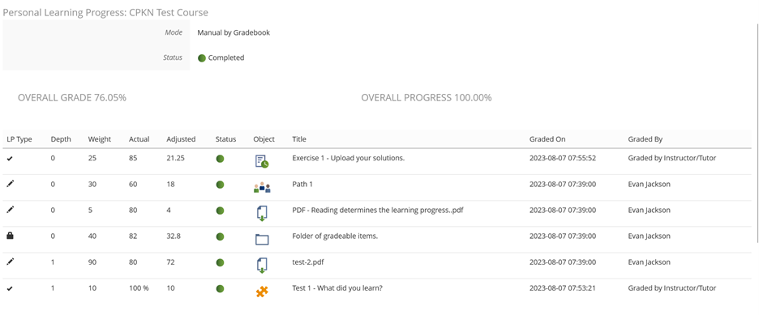Select Folder of gradeable items title
The height and width of the screenshot is (315, 759).
click(335, 236)
